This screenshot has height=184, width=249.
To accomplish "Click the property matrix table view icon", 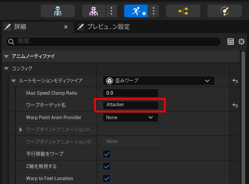I will [231, 42].
